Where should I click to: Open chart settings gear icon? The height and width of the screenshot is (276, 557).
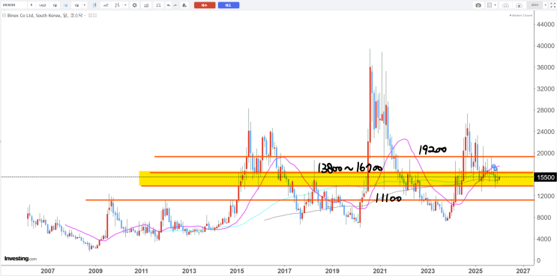point(134,5)
